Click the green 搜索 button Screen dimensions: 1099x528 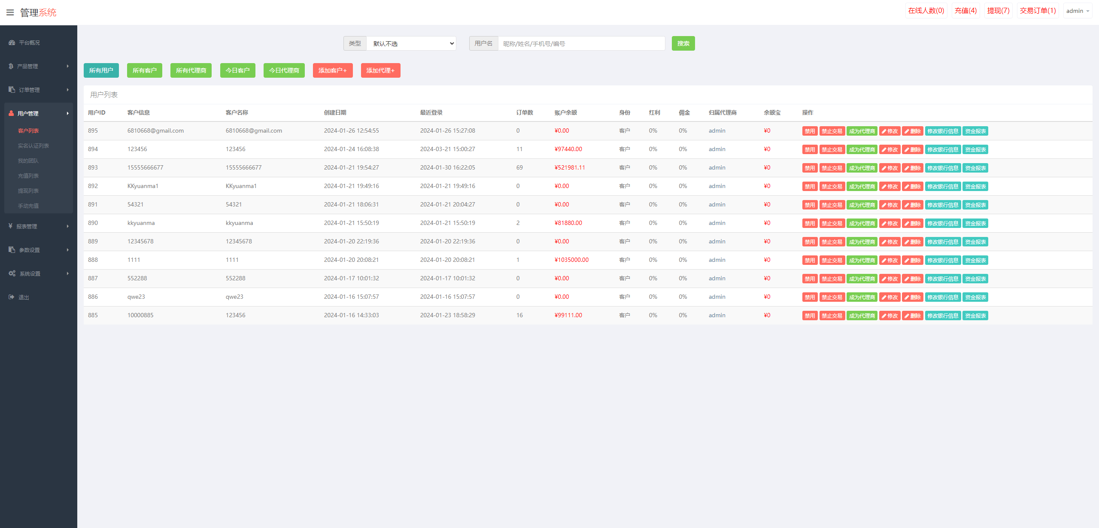[683, 43]
